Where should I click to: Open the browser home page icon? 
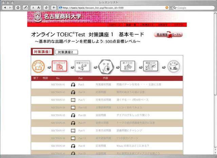(x=18, y=7)
